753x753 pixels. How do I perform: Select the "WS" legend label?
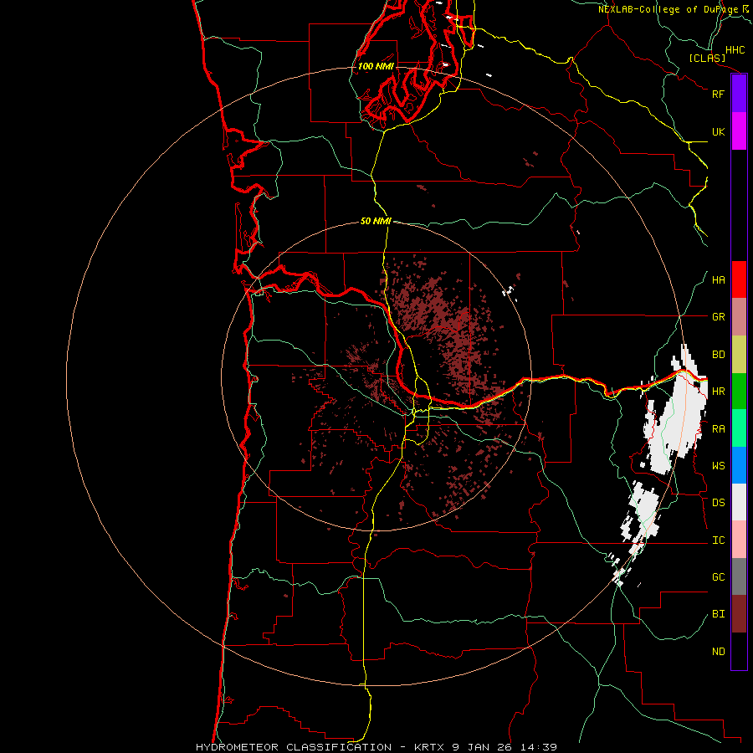(x=718, y=466)
